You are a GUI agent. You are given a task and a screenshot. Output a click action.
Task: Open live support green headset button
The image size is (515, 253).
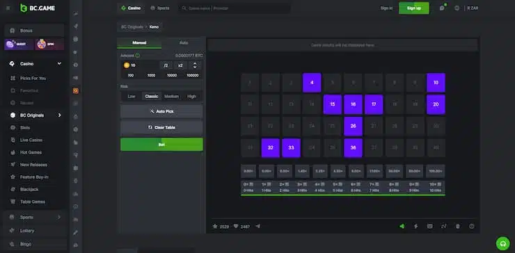(x=502, y=243)
